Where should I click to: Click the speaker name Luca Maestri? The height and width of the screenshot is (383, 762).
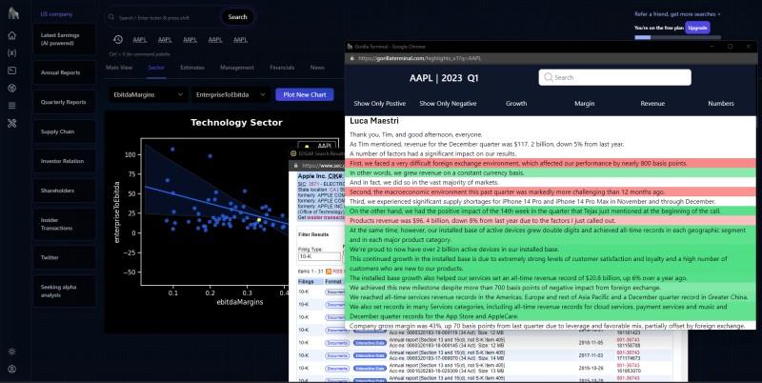point(374,121)
